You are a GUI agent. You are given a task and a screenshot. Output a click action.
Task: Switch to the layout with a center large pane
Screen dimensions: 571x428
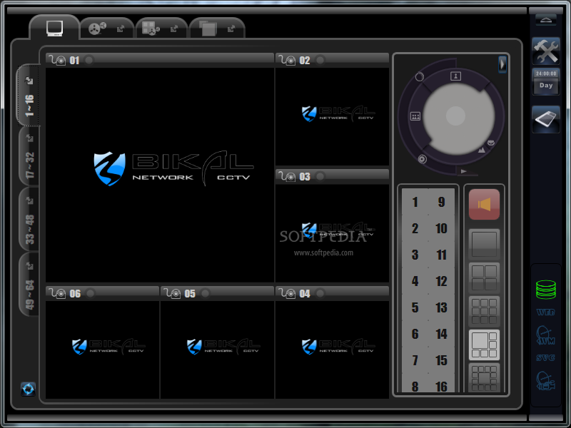point(484,378)
